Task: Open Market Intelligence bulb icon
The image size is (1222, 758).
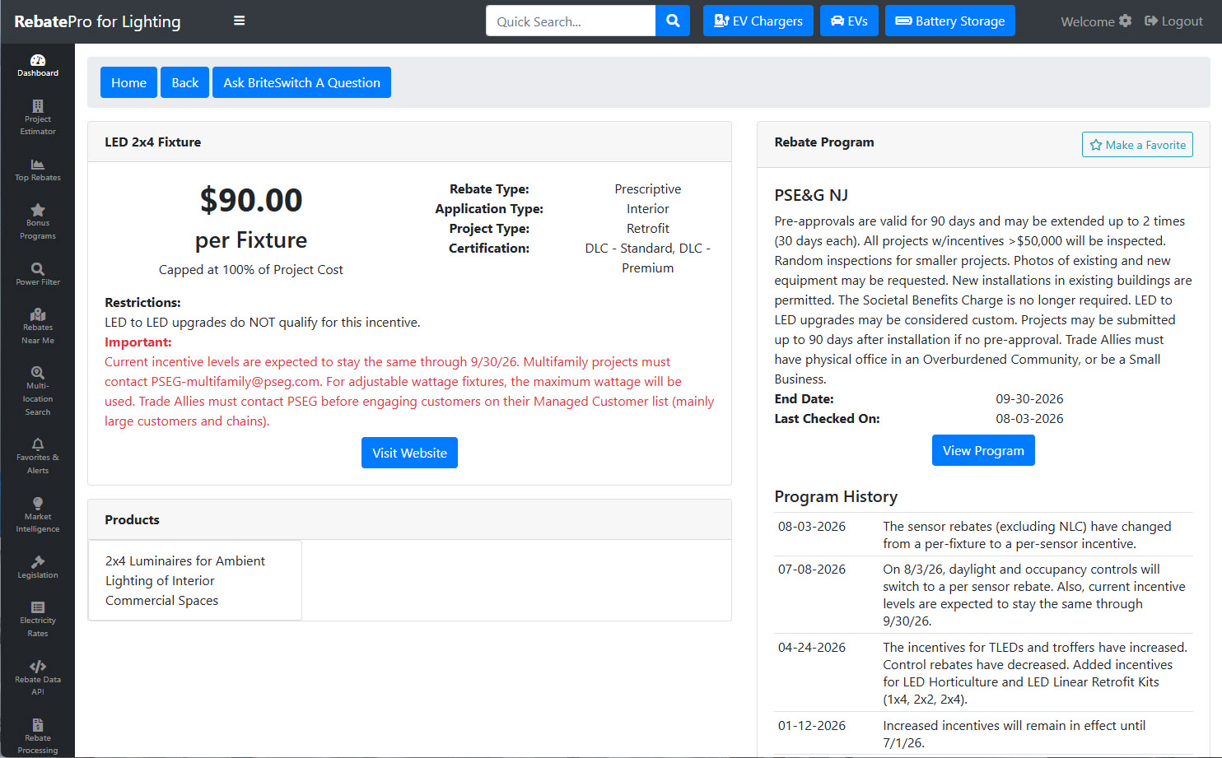Action: click(38, 504)
